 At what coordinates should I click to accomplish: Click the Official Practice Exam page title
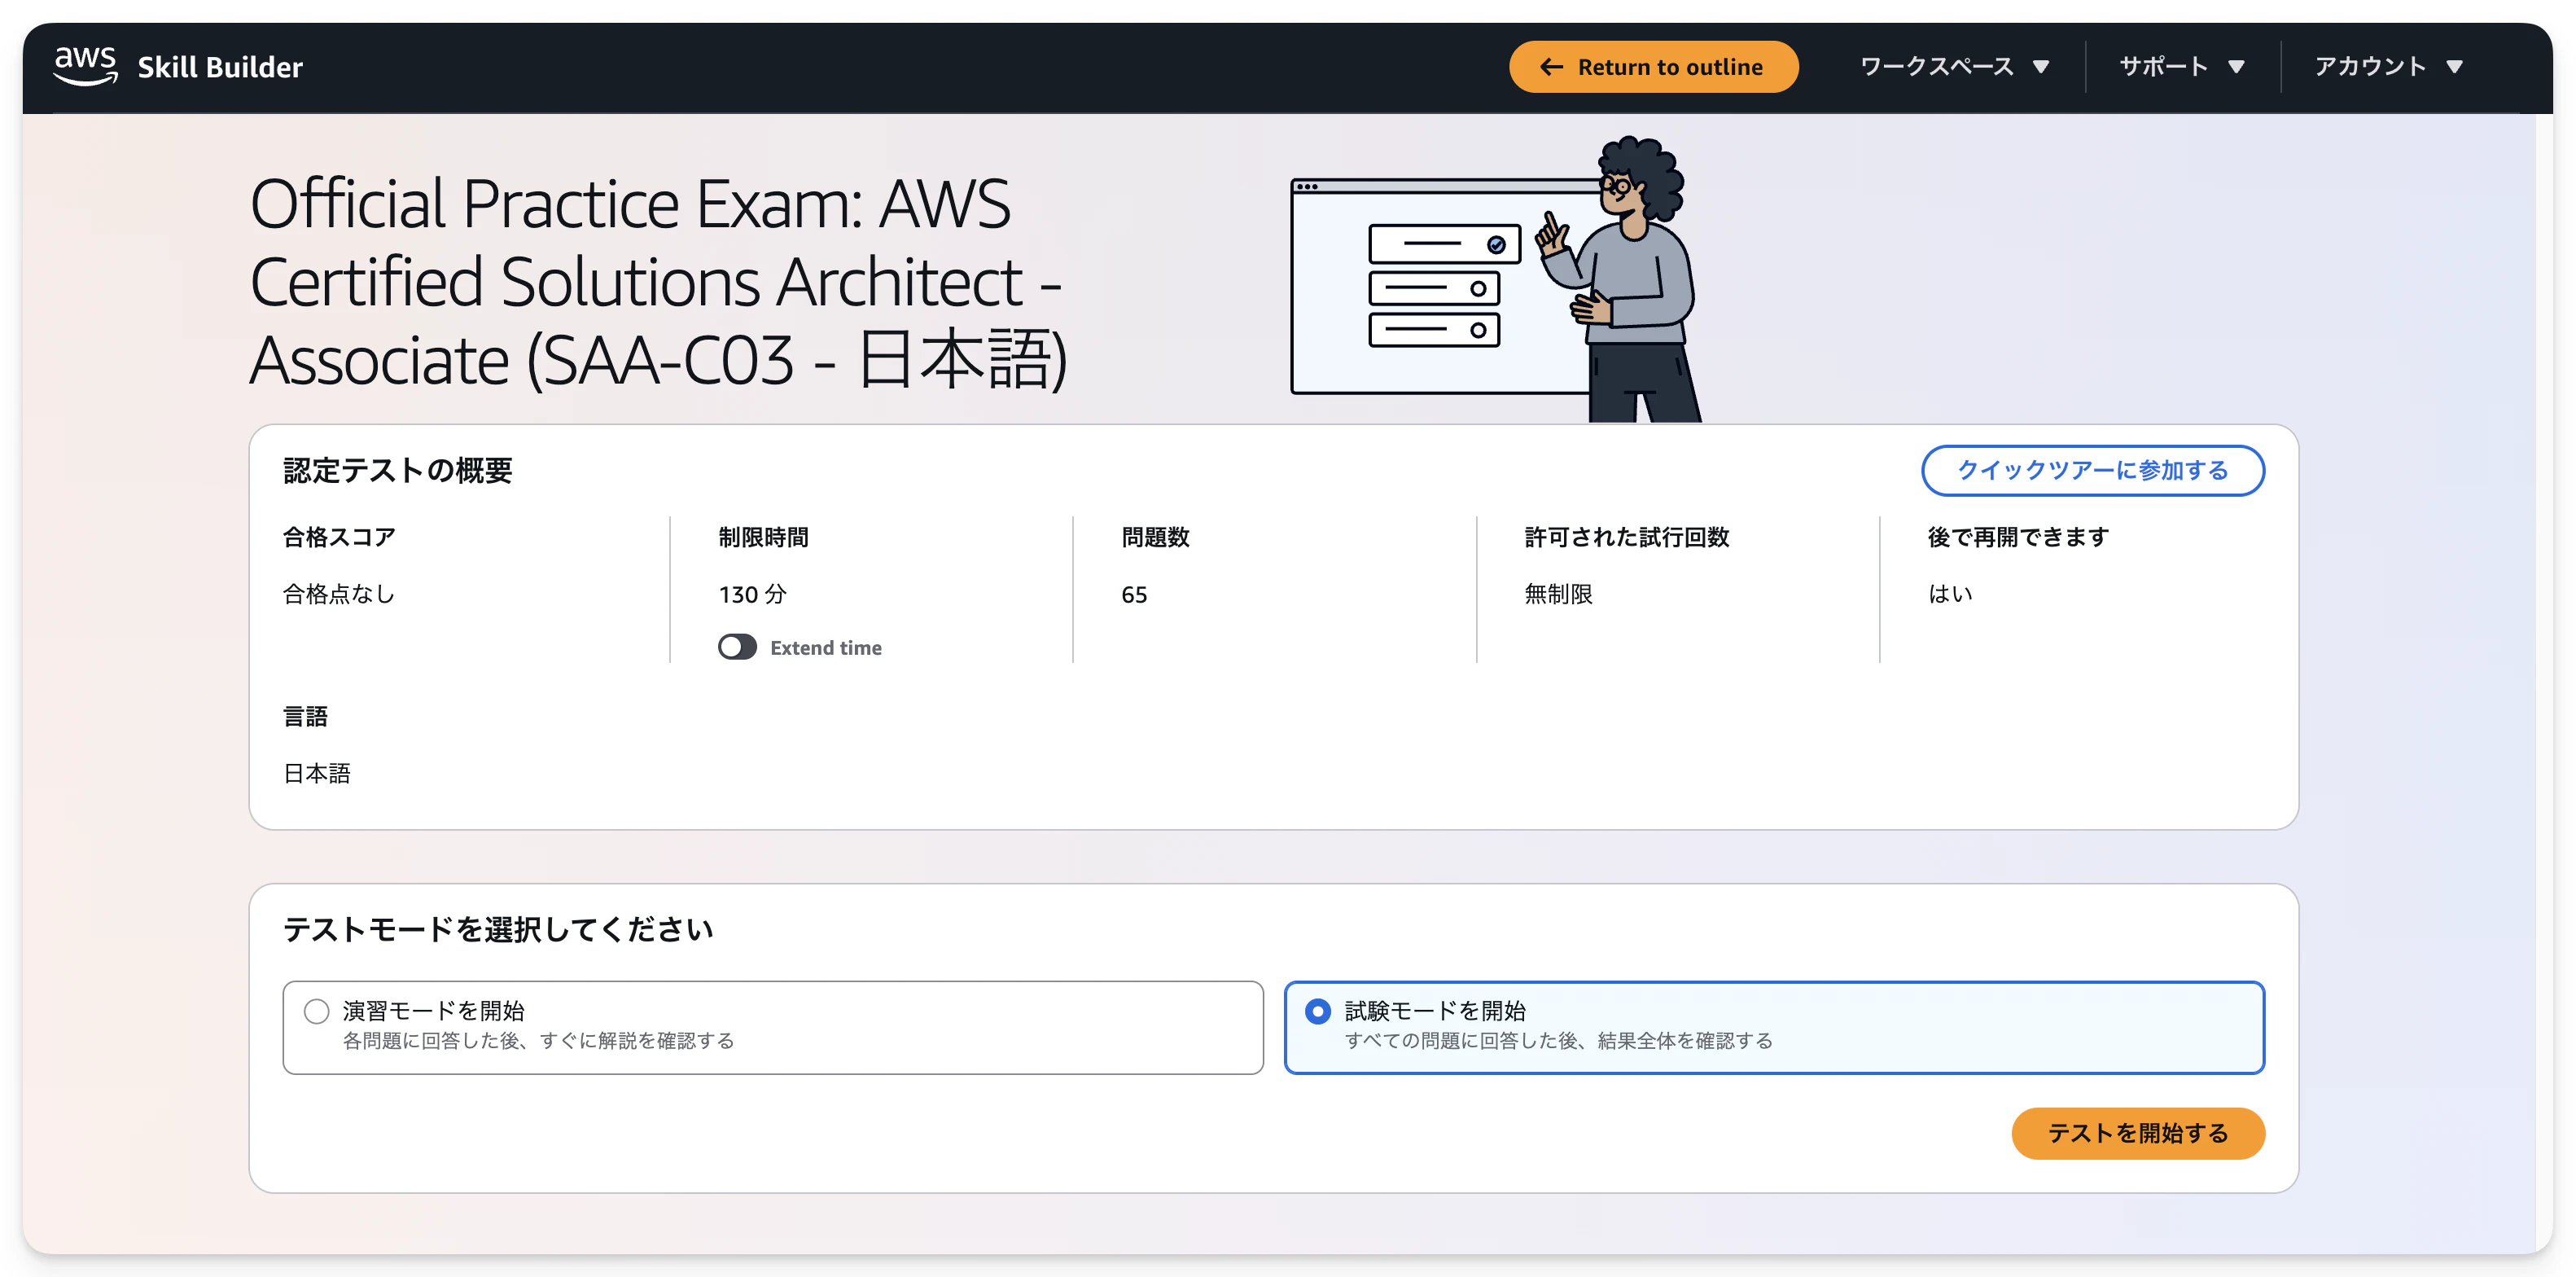pos(659,281)
